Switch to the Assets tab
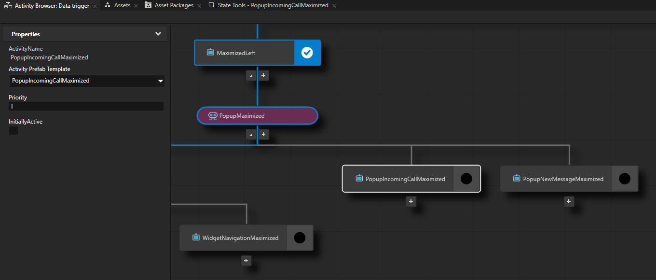This screenshot has width=656, height=280. pyautogui.click(x=122, y=5)
